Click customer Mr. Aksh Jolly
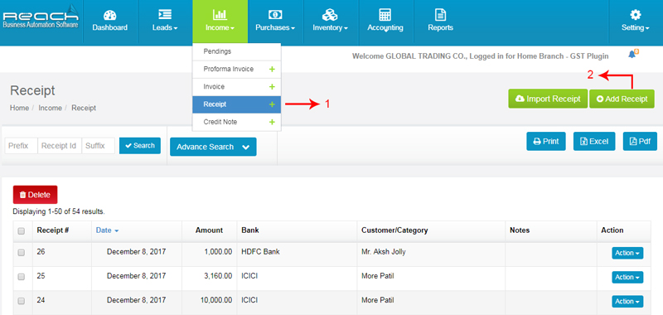Viewport: 663px width, 315px height. (384, 251)
